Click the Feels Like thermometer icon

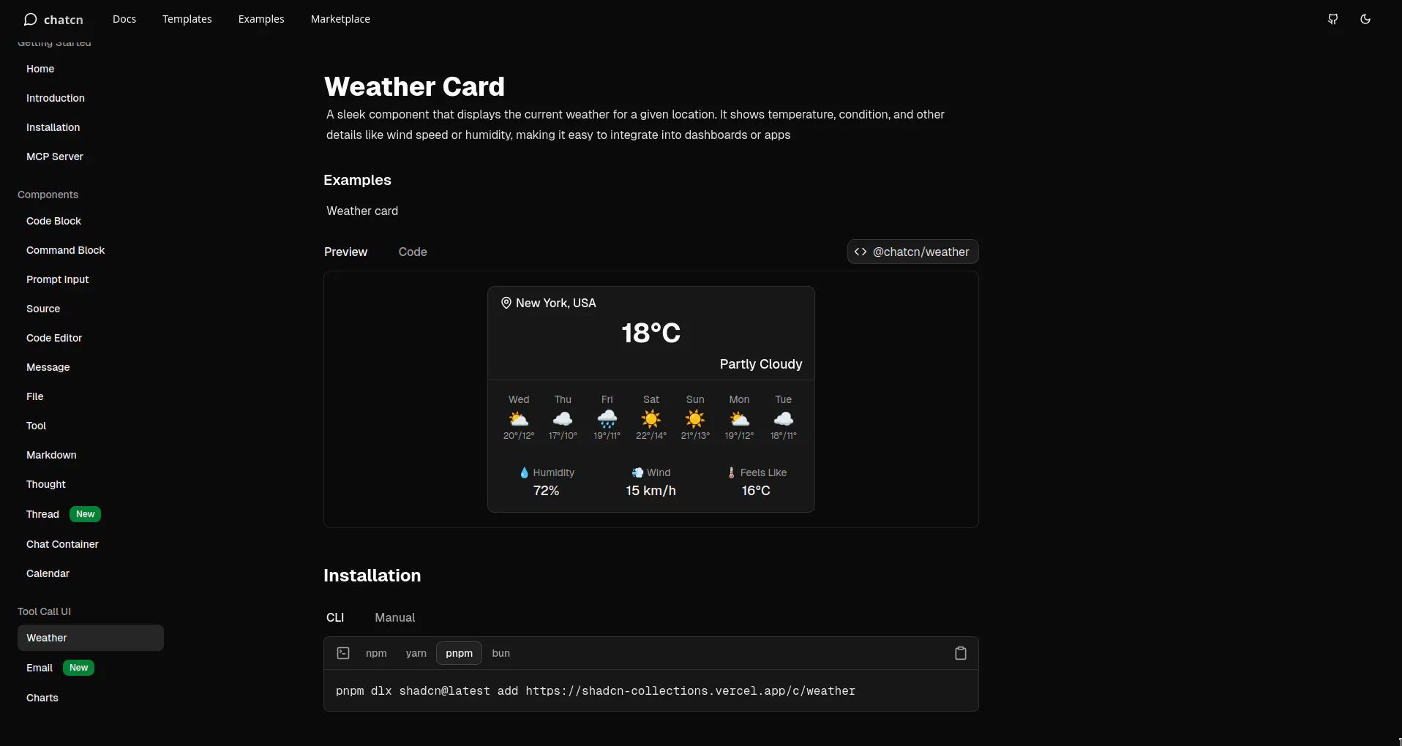731,472
